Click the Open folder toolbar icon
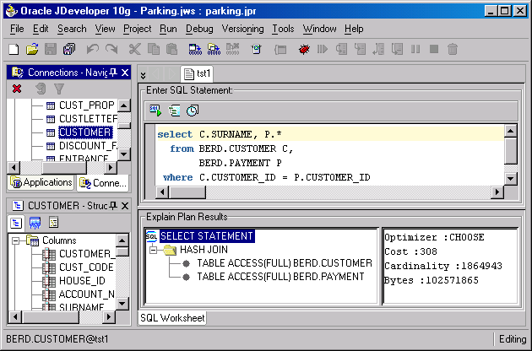Viewport: 532px width, 351px height. coord(32,50)
